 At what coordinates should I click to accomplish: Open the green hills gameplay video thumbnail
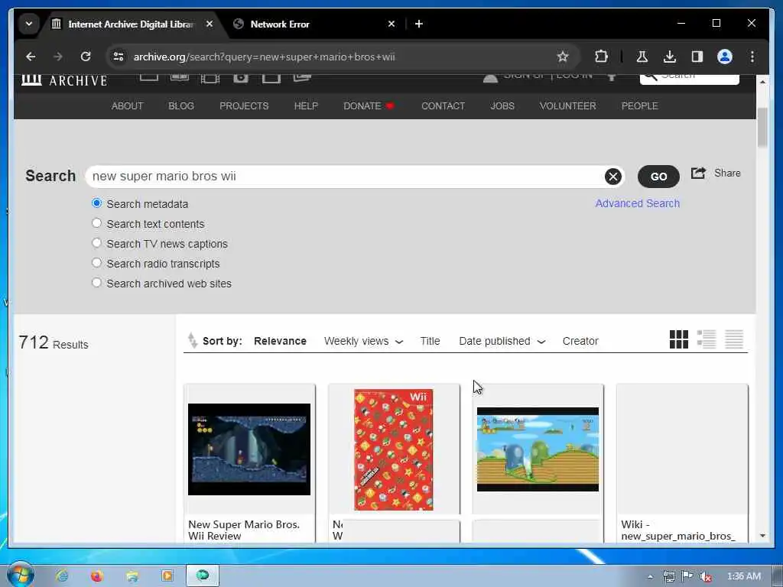click(x=538, y=449)
